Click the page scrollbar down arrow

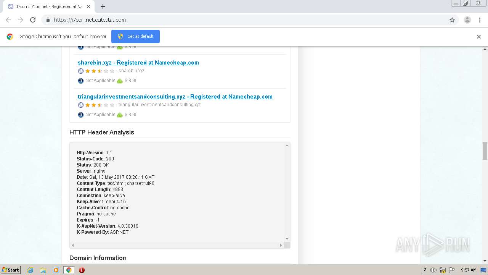click(x=485, y=261)
